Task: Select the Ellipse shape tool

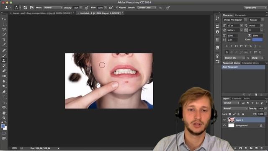Action: pyautogui.click(x=4, y=107)
